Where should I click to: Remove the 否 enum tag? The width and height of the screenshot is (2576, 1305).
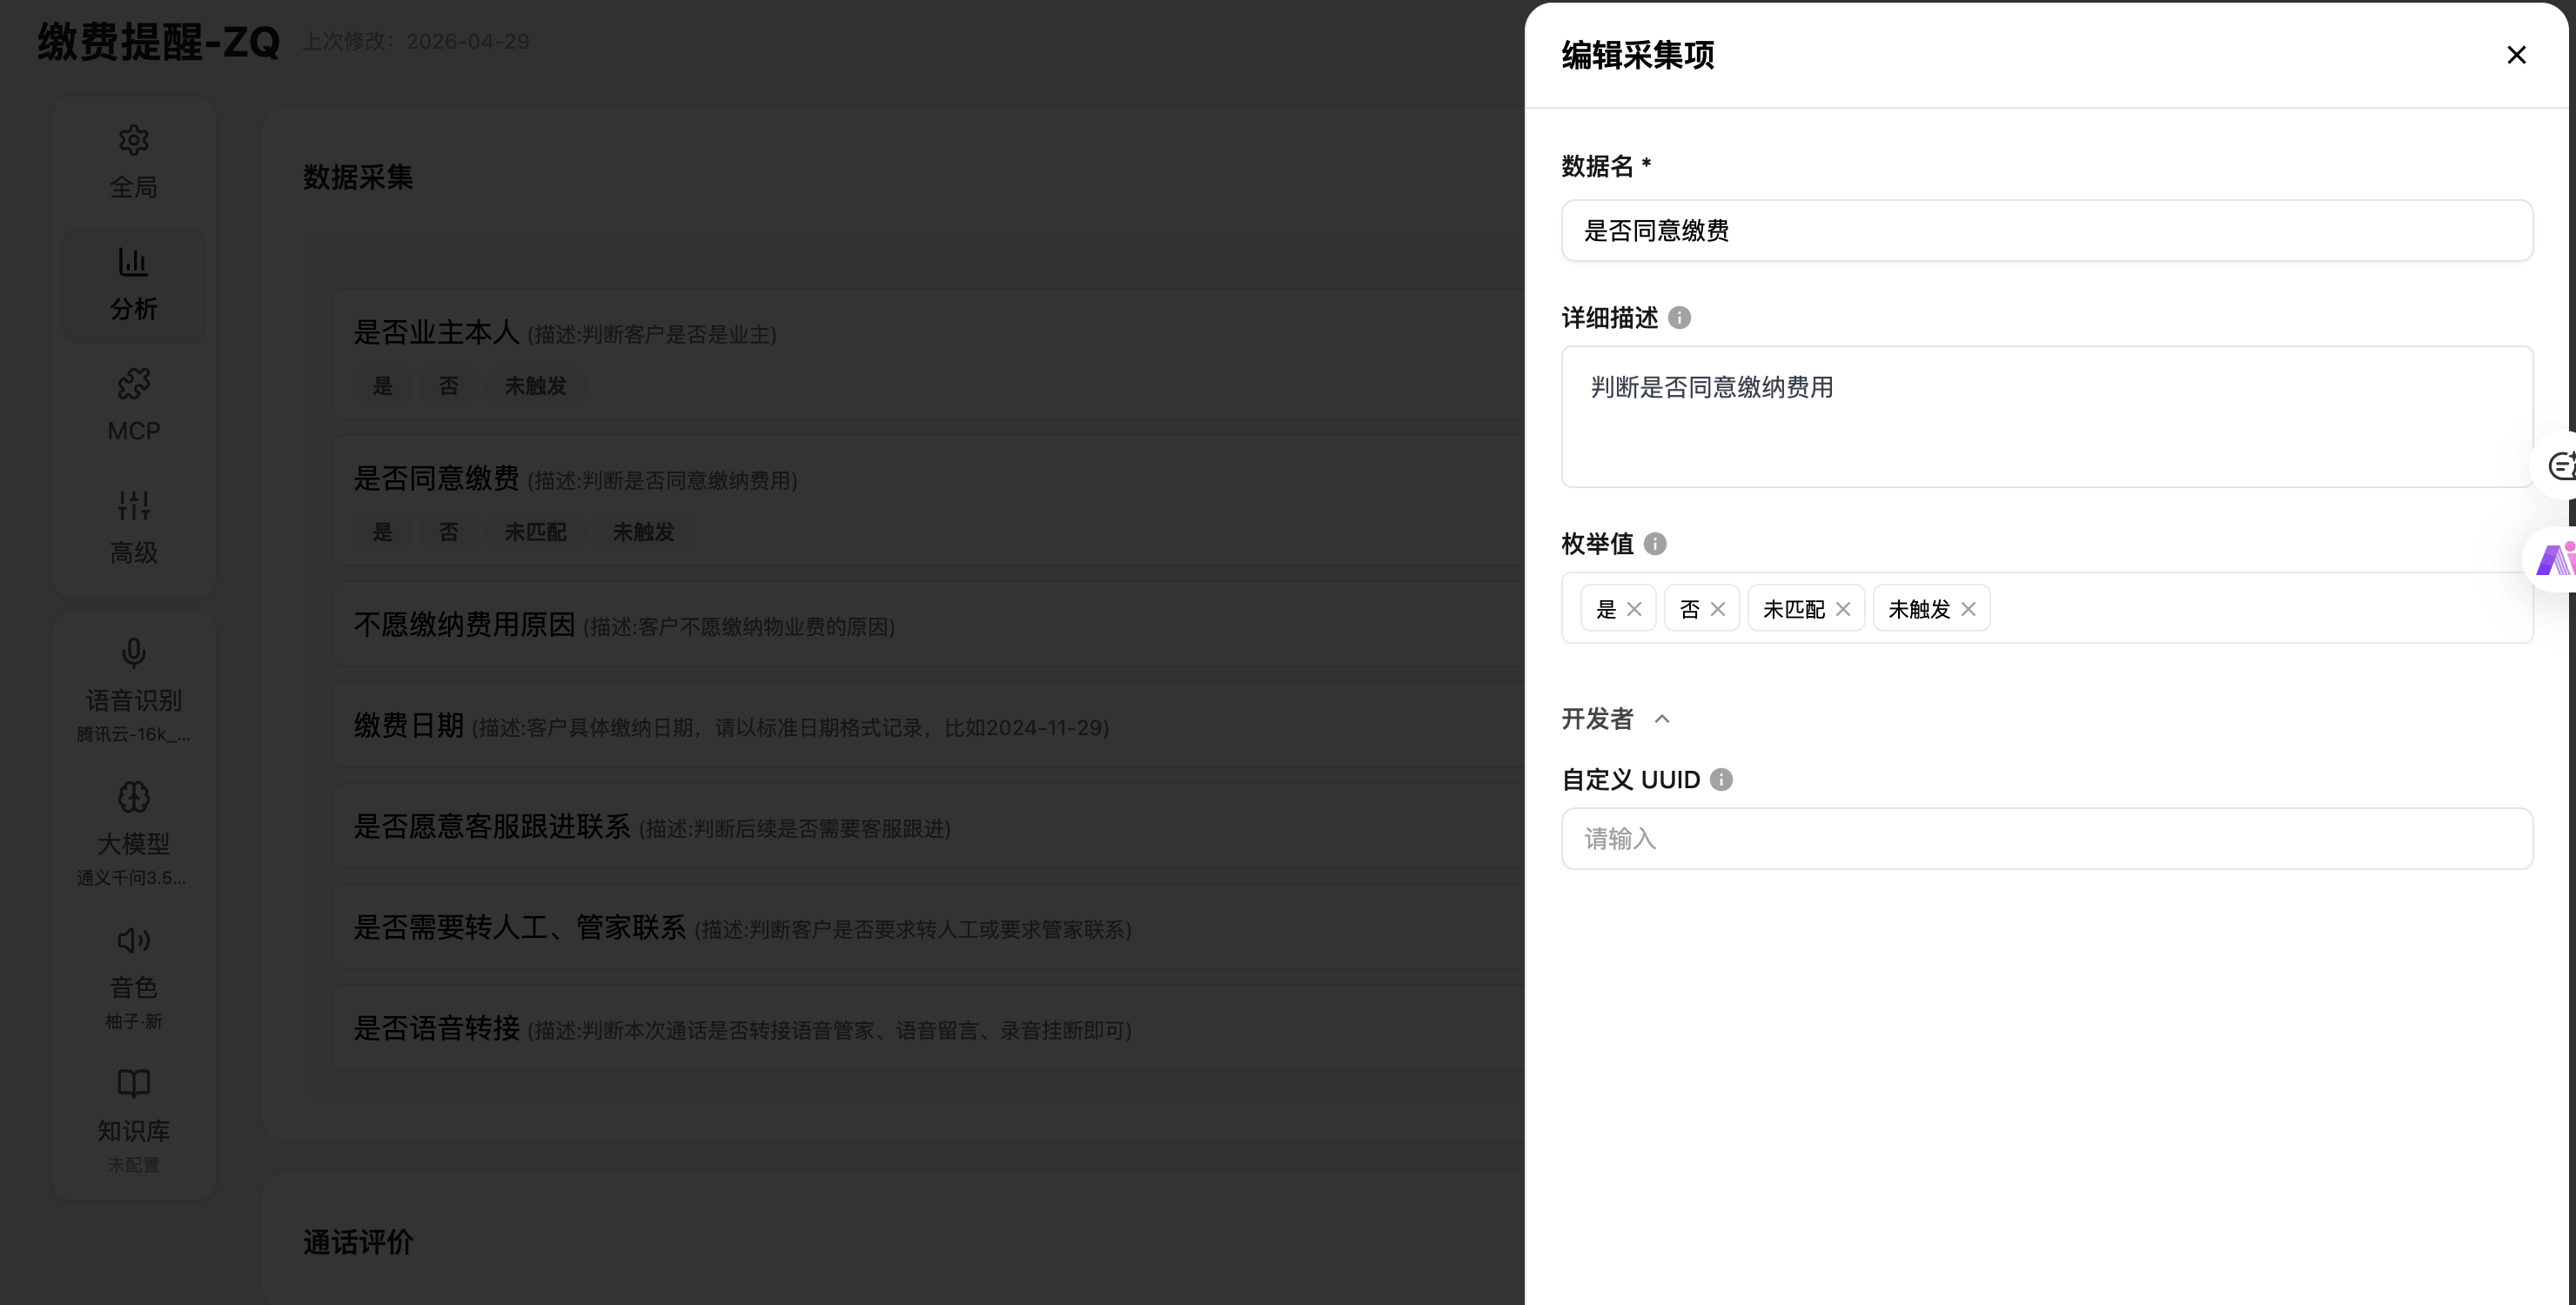click(x=1718, y=609)
